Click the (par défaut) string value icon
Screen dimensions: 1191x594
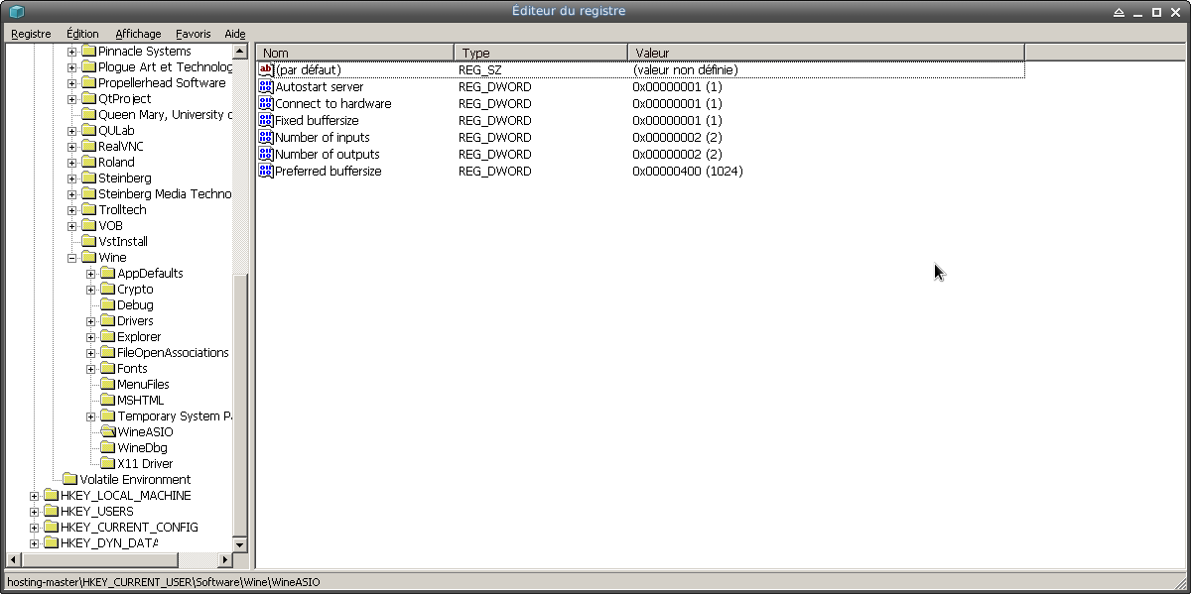point(266,69)
